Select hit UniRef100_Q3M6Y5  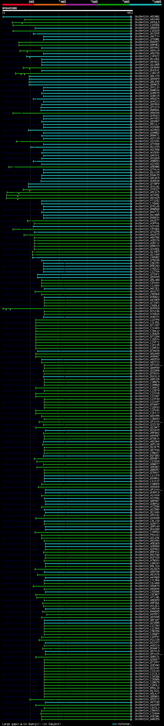(x=147, y=93)
